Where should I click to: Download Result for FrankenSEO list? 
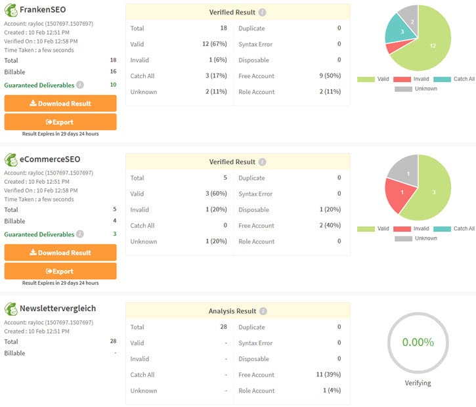pyautogui.click(x=60, y=104)
